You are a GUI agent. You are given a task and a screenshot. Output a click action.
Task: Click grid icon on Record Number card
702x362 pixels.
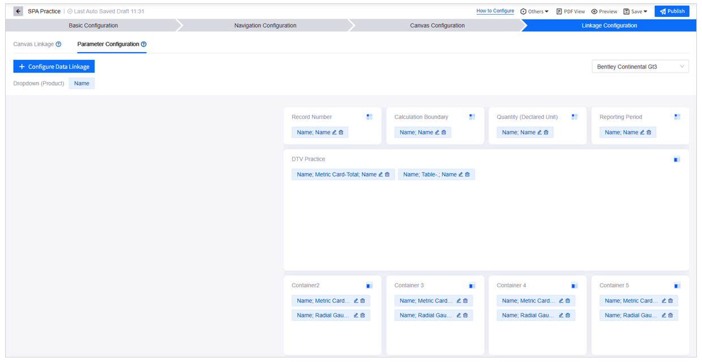tap(369, 117)
